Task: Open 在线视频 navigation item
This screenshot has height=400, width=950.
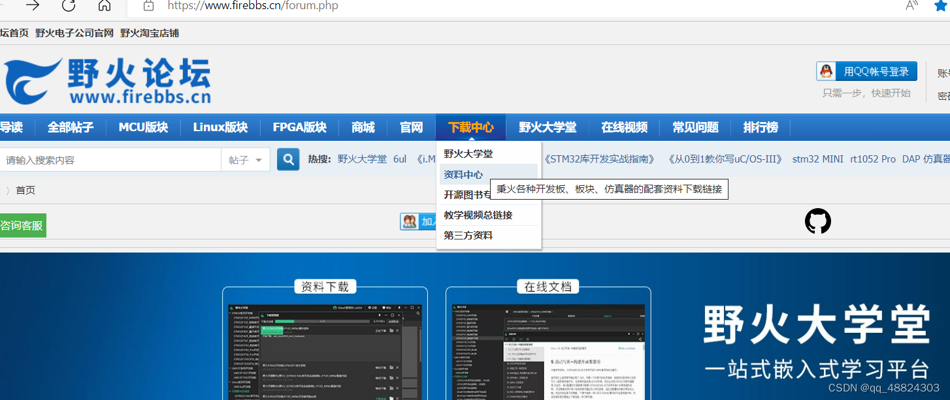Action: point(625,127)
